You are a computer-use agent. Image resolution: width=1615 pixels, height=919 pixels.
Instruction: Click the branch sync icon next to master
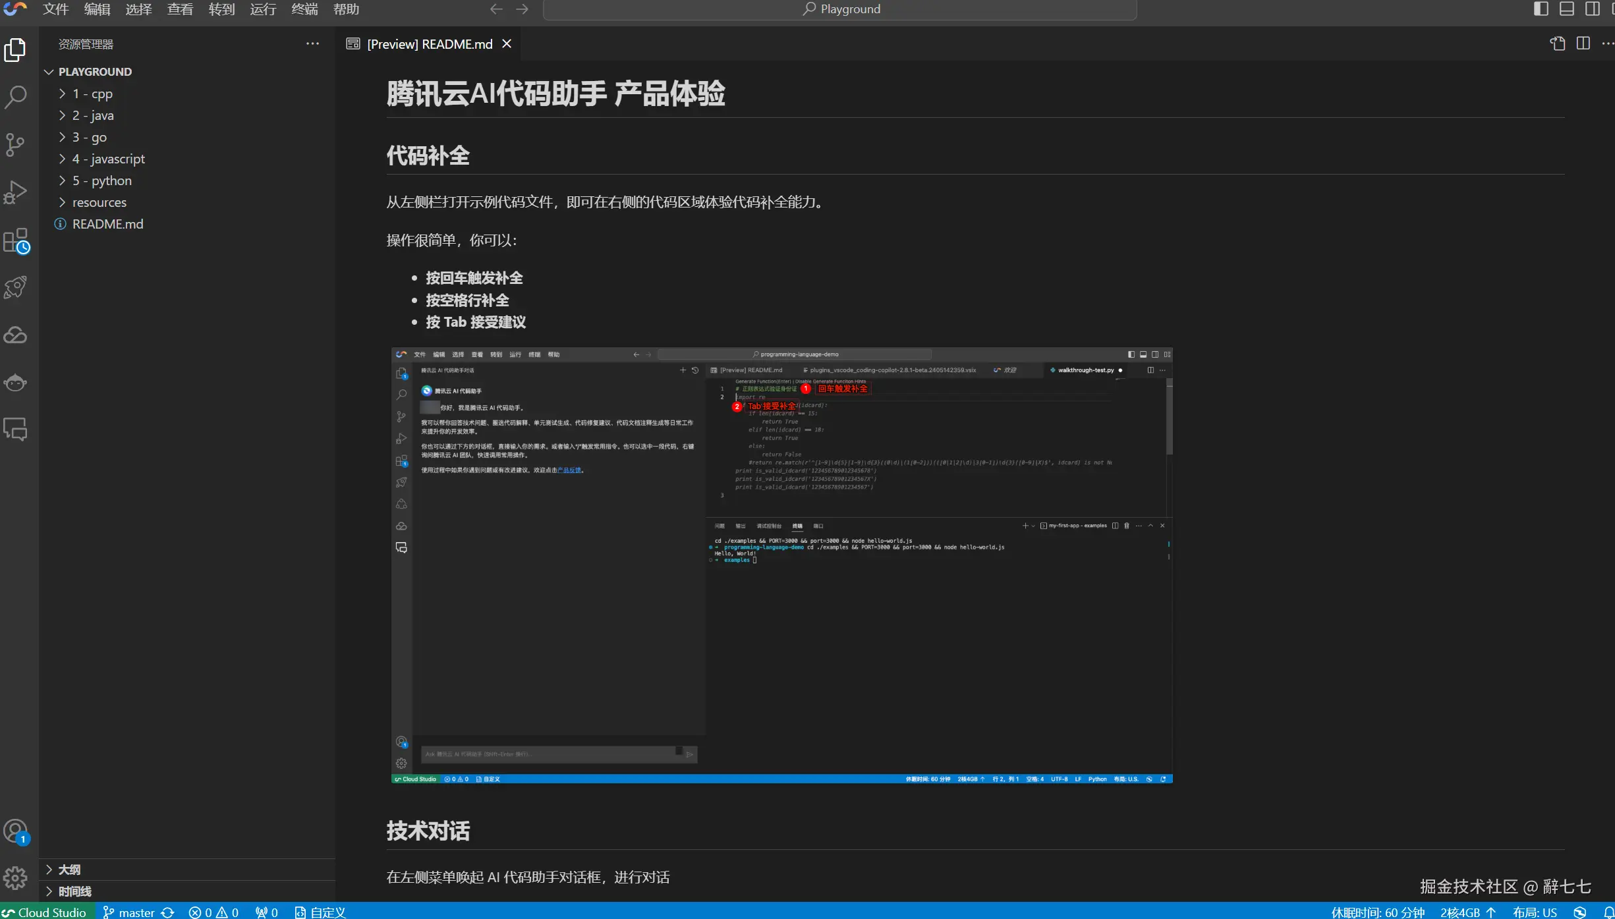(x=167, y=912)
